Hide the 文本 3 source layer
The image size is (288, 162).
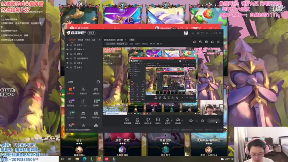[67, 63]
